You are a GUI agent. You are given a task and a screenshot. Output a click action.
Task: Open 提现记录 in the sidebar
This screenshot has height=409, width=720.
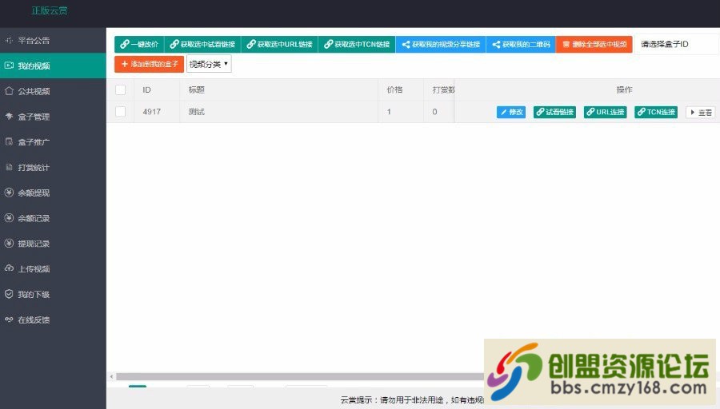point(53,244)
